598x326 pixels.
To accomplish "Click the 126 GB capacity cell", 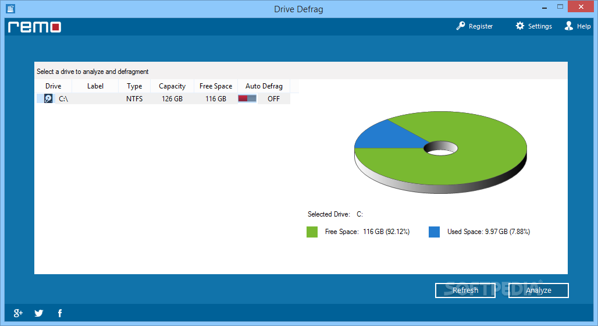I will [172, 99].
